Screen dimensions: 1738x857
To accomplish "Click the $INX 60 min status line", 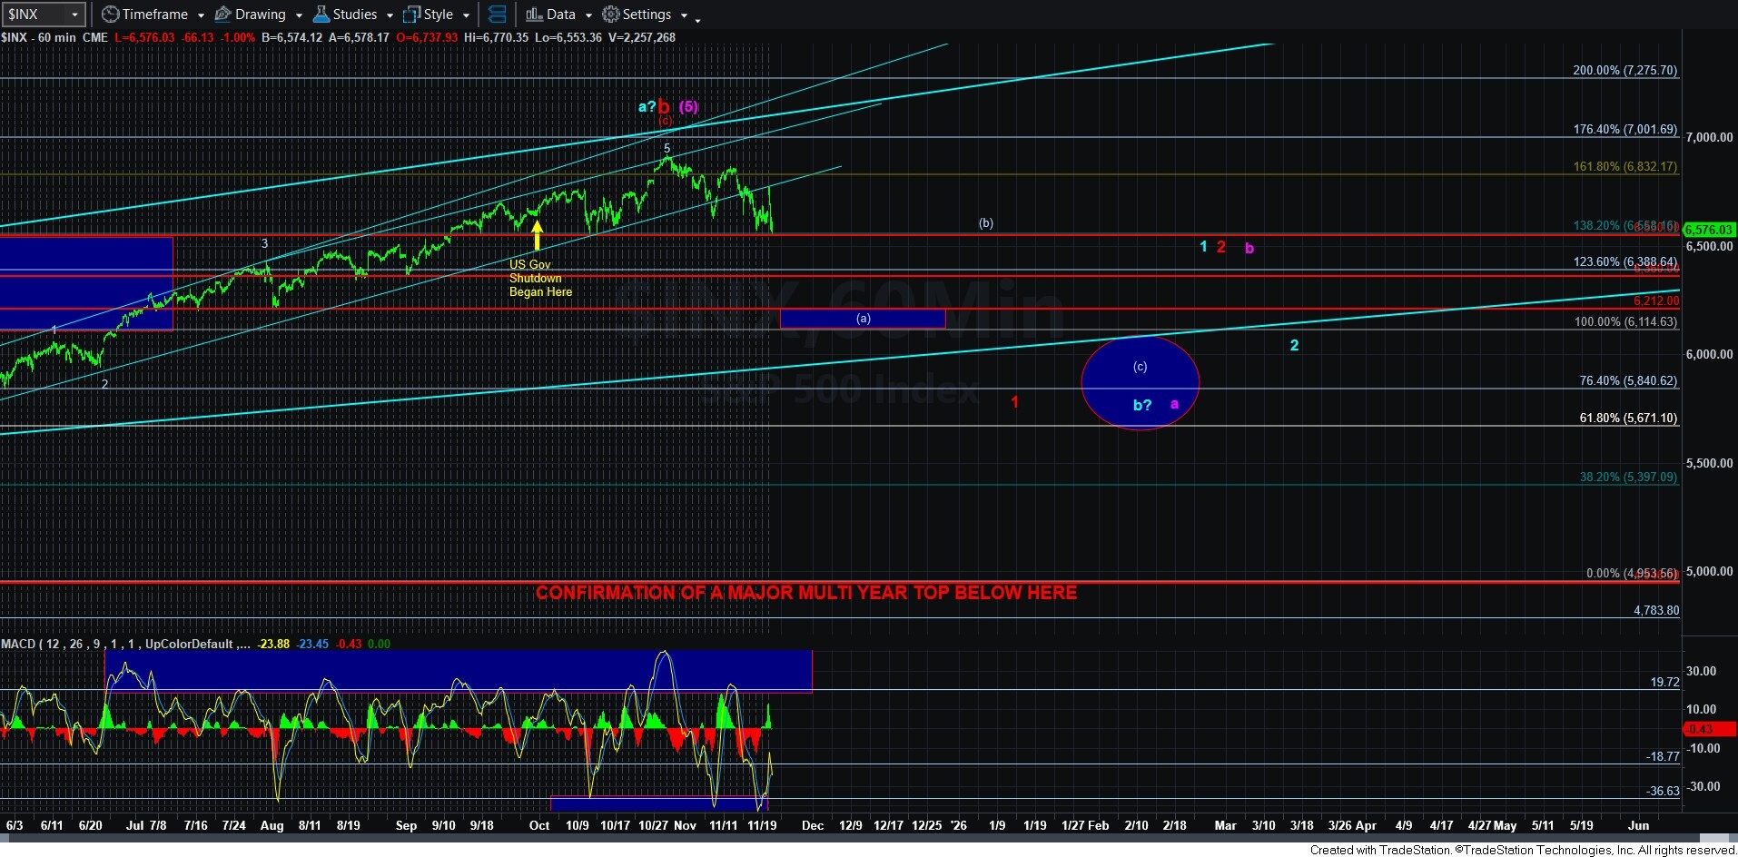I will coord(54,37).
